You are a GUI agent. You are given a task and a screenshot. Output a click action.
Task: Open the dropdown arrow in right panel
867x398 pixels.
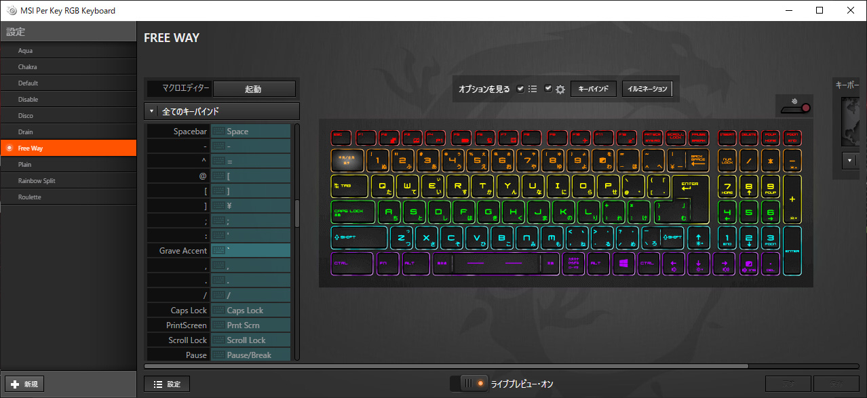(x=851, y=161)
